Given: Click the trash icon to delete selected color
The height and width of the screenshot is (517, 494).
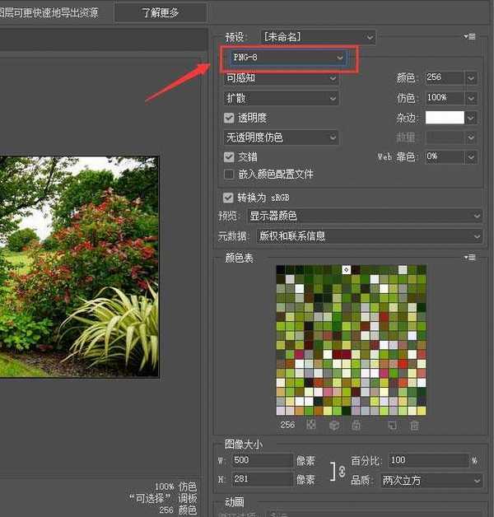Looking at the screenshot, I should 414,425.
